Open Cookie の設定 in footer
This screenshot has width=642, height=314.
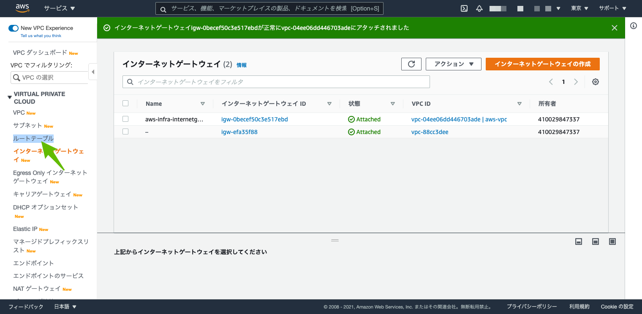point(617,307)
